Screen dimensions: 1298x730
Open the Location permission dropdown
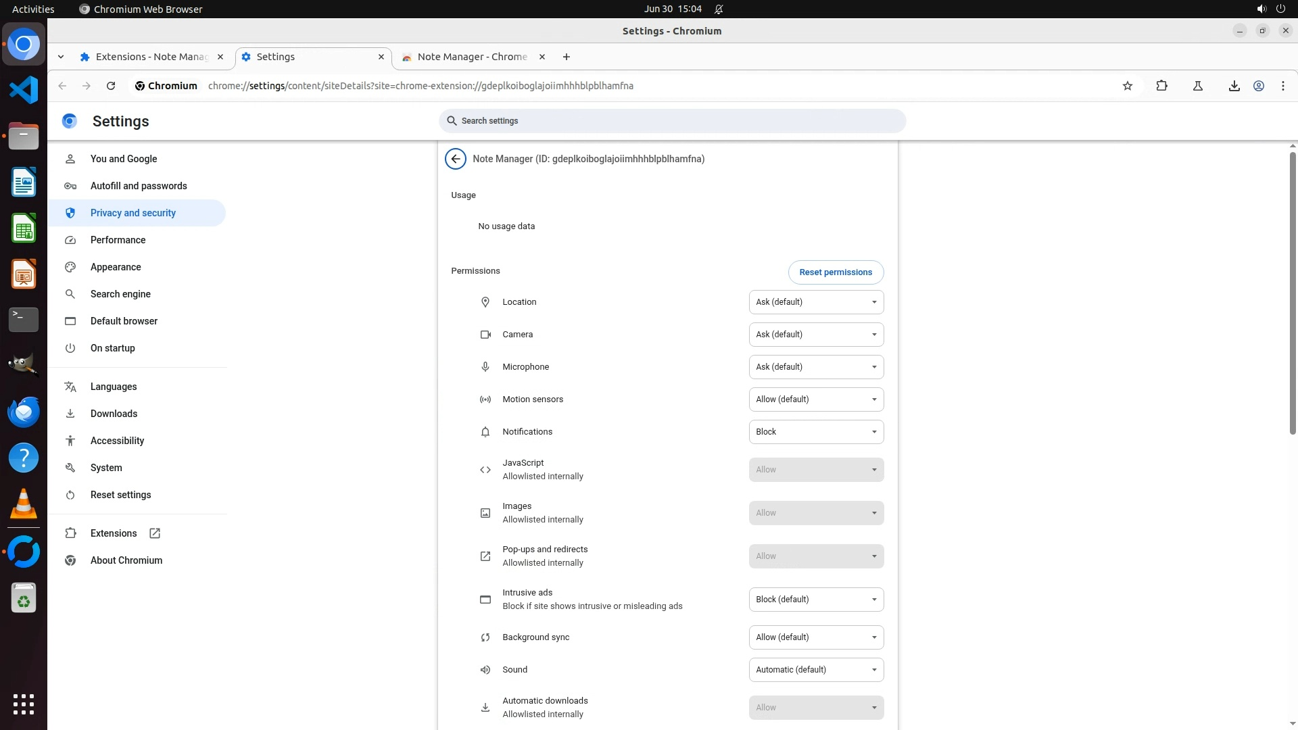(x=815, y=302)
